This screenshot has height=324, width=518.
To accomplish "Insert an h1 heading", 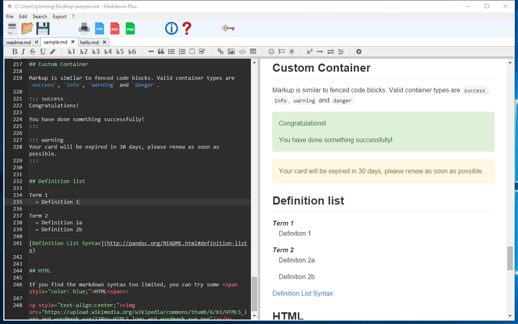I will [71, 52].
